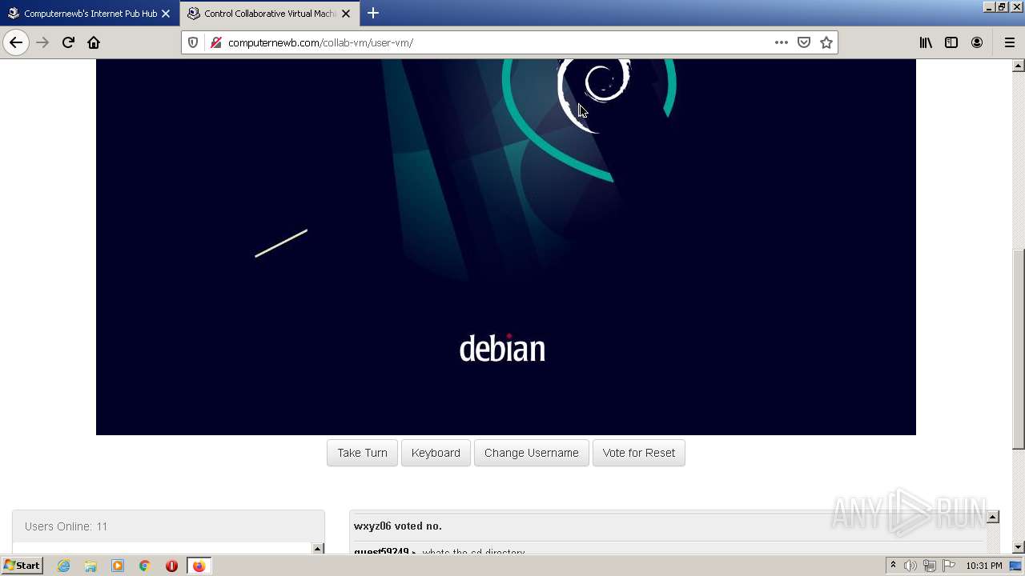Click chat panel scroll-up arrow
1025x576 pixels.
(x=993, y=518)
